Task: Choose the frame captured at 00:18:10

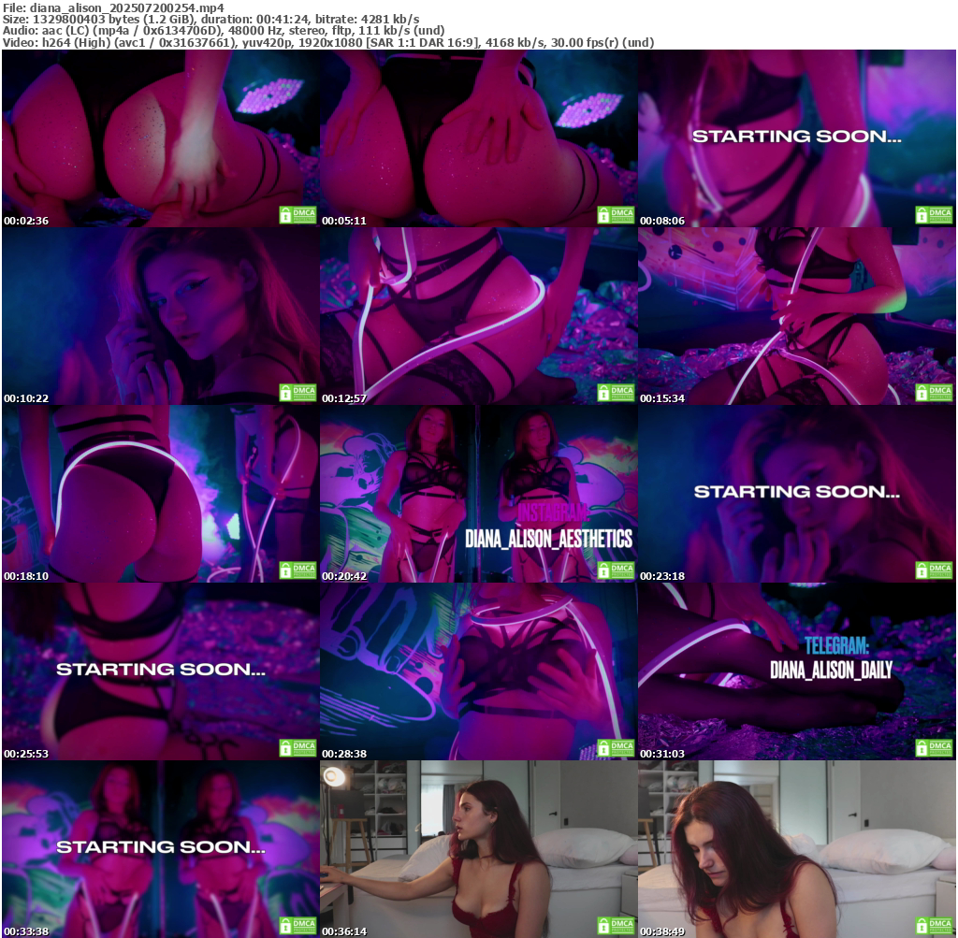Action: click(x=160, y=494)
